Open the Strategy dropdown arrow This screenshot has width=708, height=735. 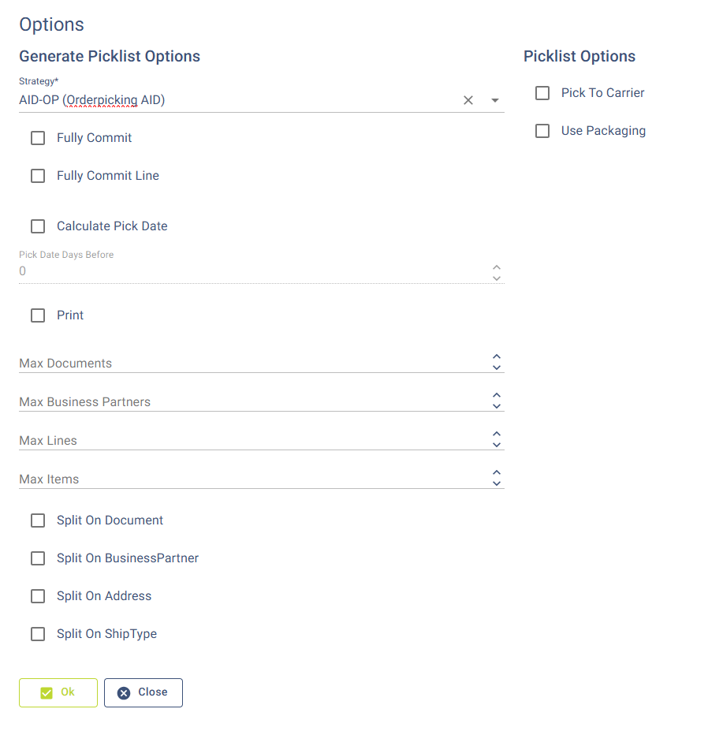pyautogui.click(x=495, y=100)
